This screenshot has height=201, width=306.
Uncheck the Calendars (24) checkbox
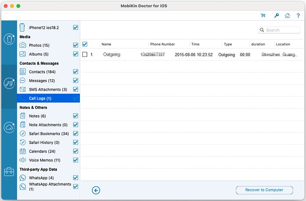[76, 151]
